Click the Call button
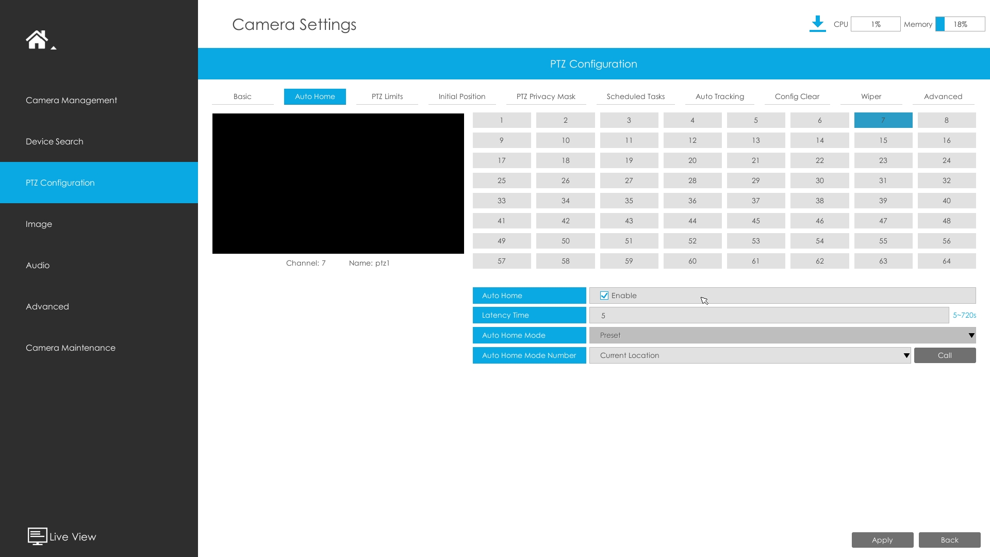The width and height of the screenshot is (990, 557). (x=945, y=355)
